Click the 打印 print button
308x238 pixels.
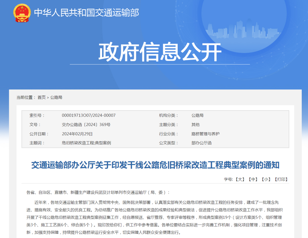point(281,179)
